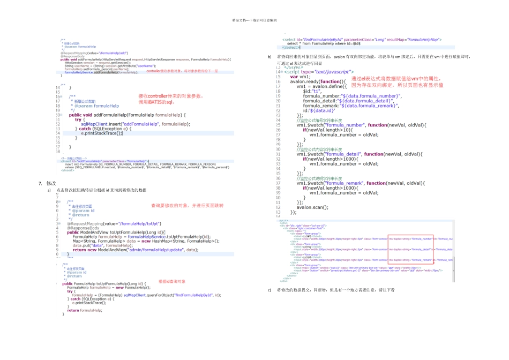
Task: Click paragraph b) beginning "将查询回来的对象回显到页面"
Action: (373, 57)
